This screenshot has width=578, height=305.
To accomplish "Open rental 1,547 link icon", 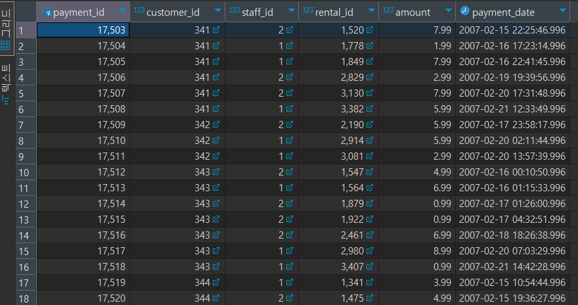I will tap(370, 172).
